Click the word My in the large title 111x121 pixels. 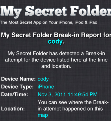pyautogui.click(x=11, y=12)
